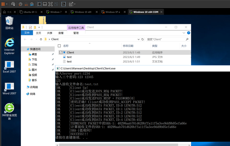Expand the Explorer ribbon with the chevron
This screenshot has height=146, width=230.
(184, 33)
